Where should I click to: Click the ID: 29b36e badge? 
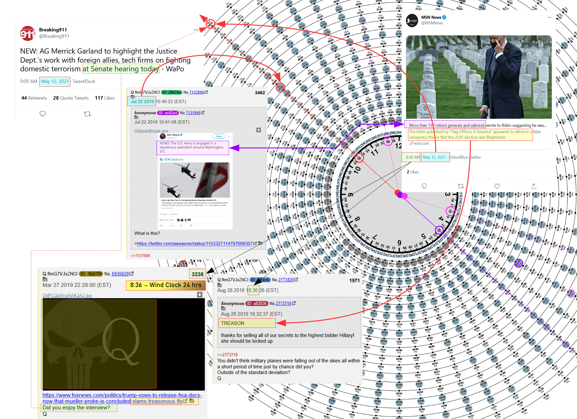[x=171, y=92]
